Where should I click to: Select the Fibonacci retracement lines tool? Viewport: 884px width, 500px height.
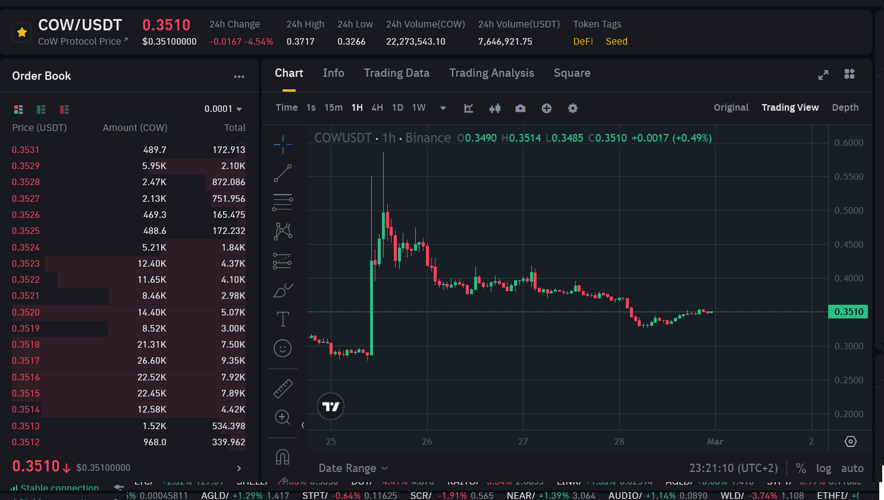pyautogui.click(x=283, y=202)
